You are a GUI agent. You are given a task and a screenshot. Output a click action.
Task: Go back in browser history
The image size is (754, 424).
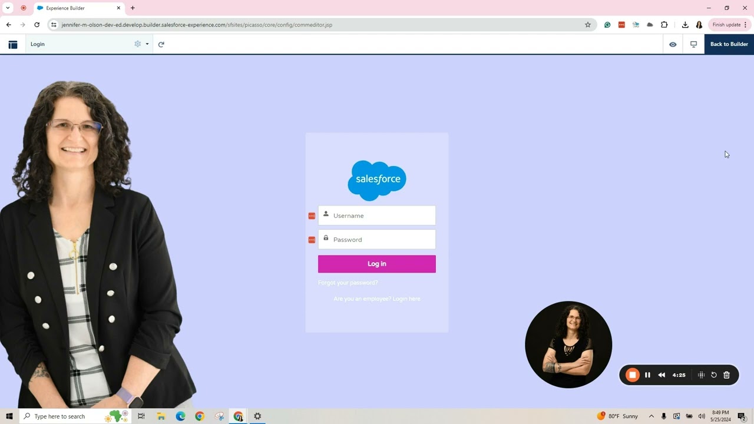pos(8,25)
